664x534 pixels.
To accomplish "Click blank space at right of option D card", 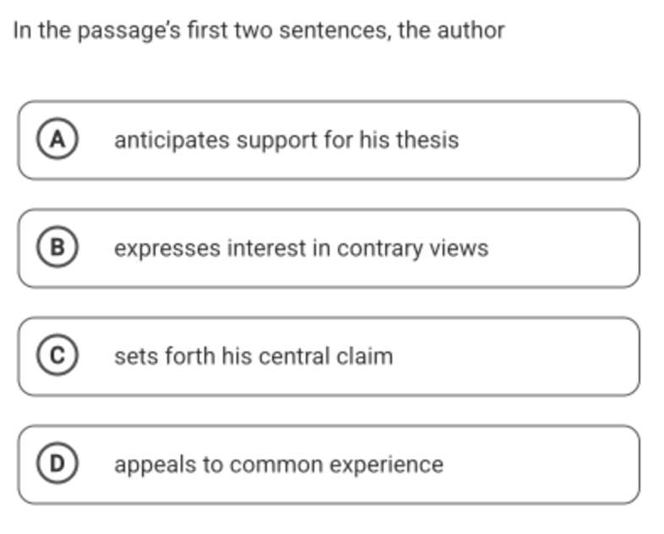I will point(542,465).
